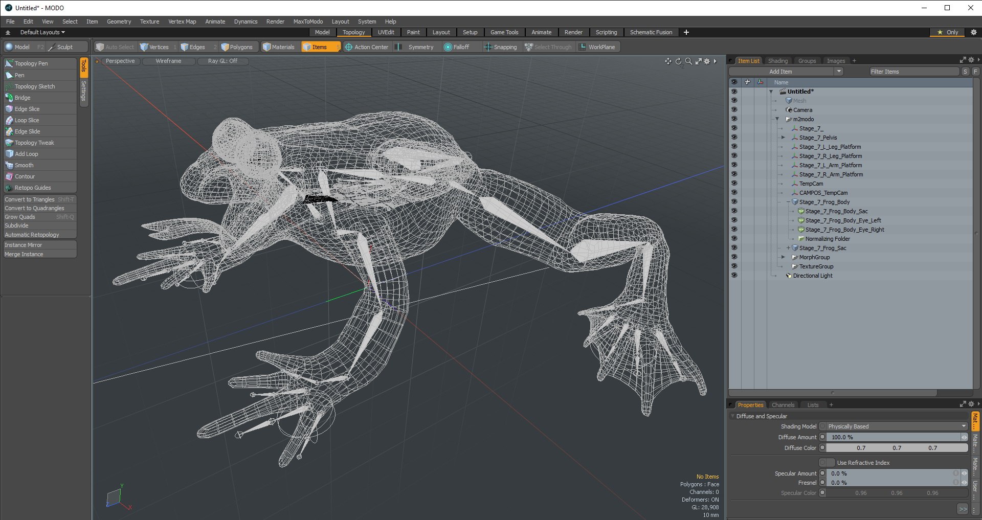Click the Wireframe viewport style button
Screen dimensions: 982x520
click(168, 61)
